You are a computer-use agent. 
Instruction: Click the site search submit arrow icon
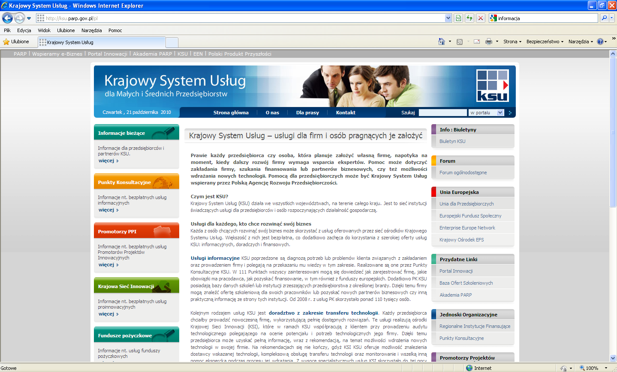pos(510,113)
